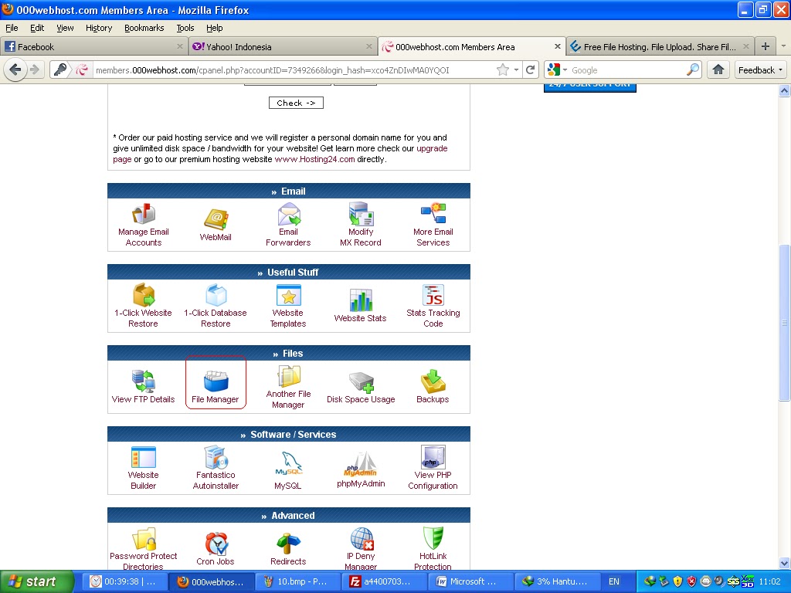
Task: Open IP Deny Manager icon
Action: (x=362, y=538)
